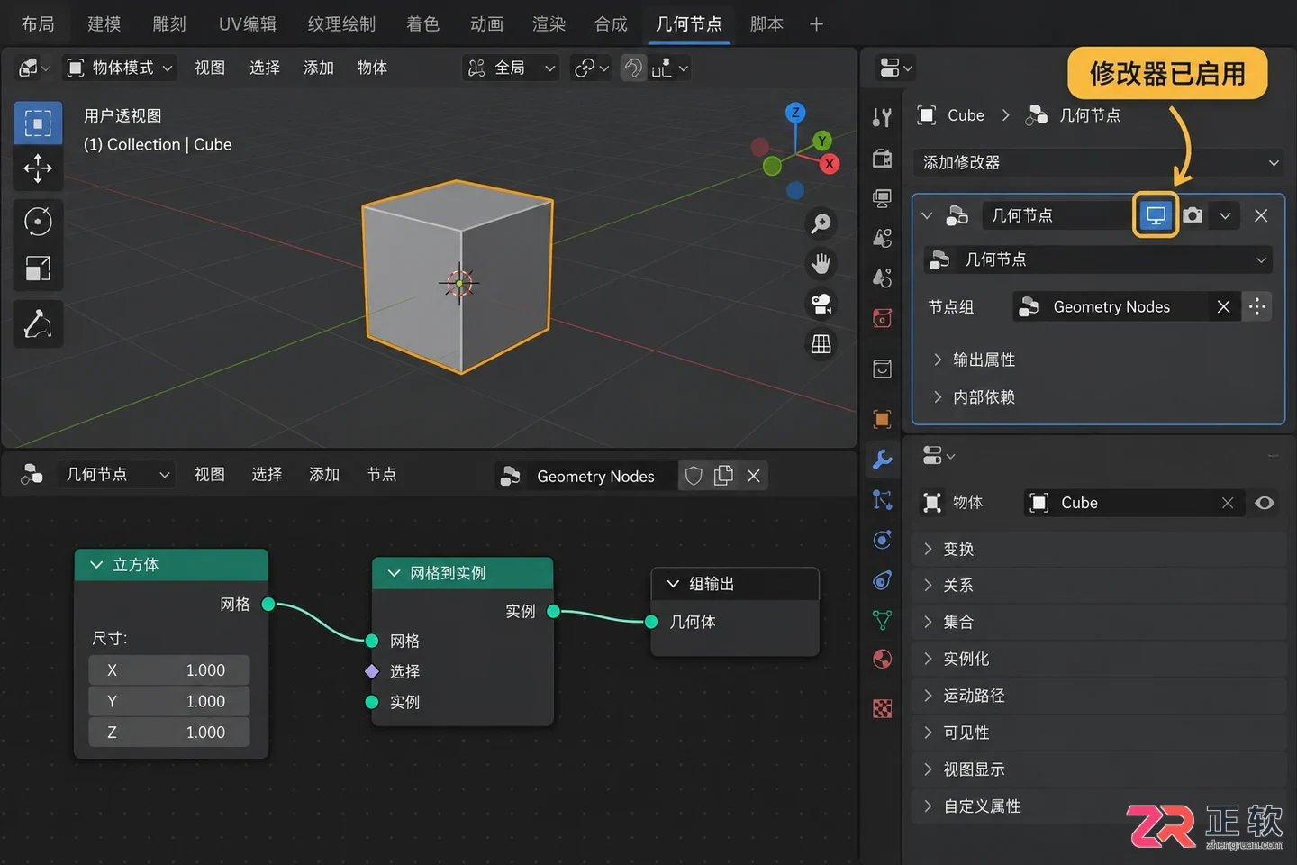This screenshot has width=1297, height=865.
Task: Switch to the 着色 workspace tab
Action: (x=422, y=23)
